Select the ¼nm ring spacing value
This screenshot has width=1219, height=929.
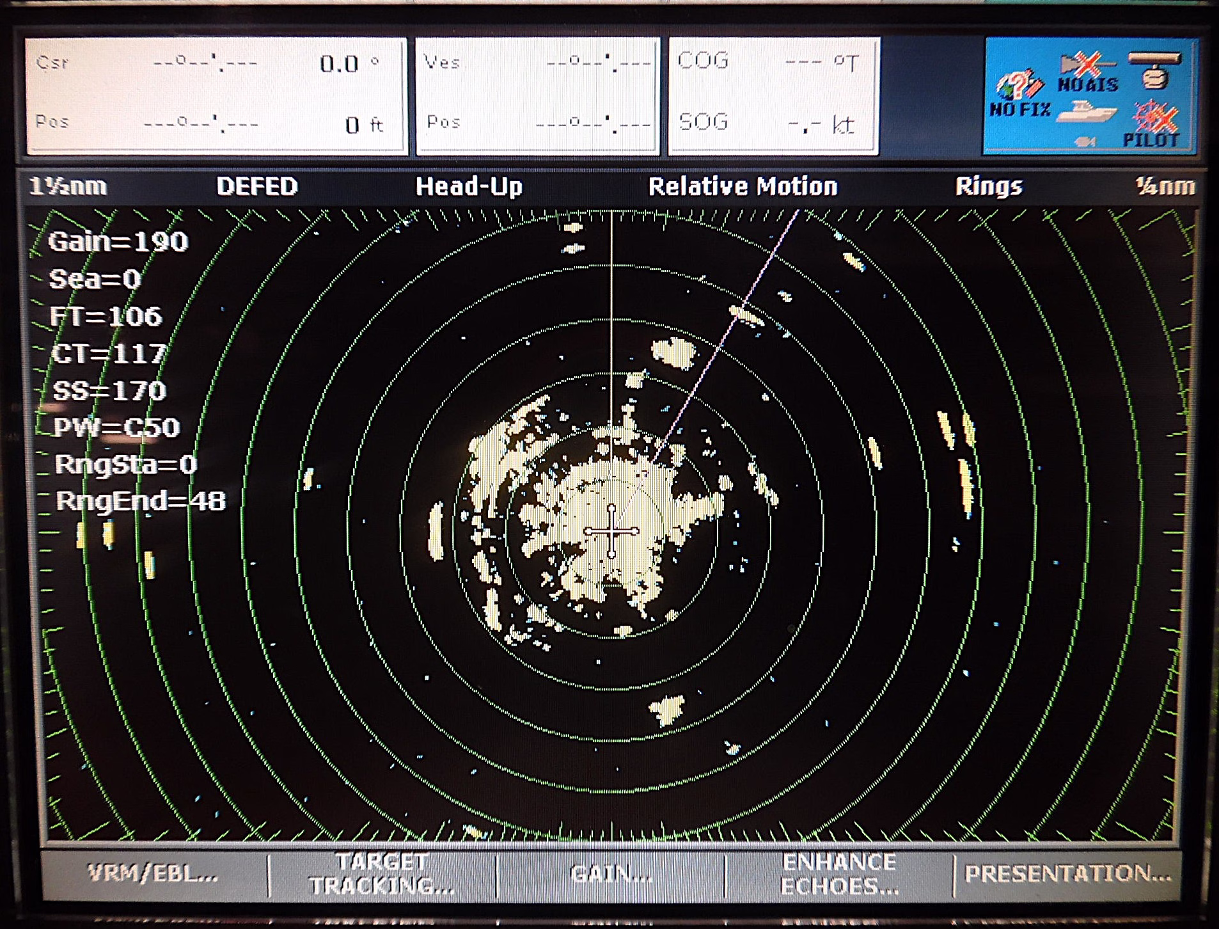1165,187
